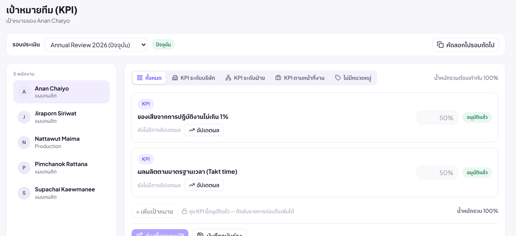Click page heading เป้าหมายทีม (KPI)
This screenshot has height=236, width=516.
(x=42, y=10)
